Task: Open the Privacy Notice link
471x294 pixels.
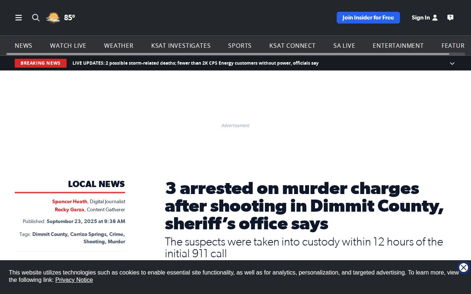Action: 74,280
